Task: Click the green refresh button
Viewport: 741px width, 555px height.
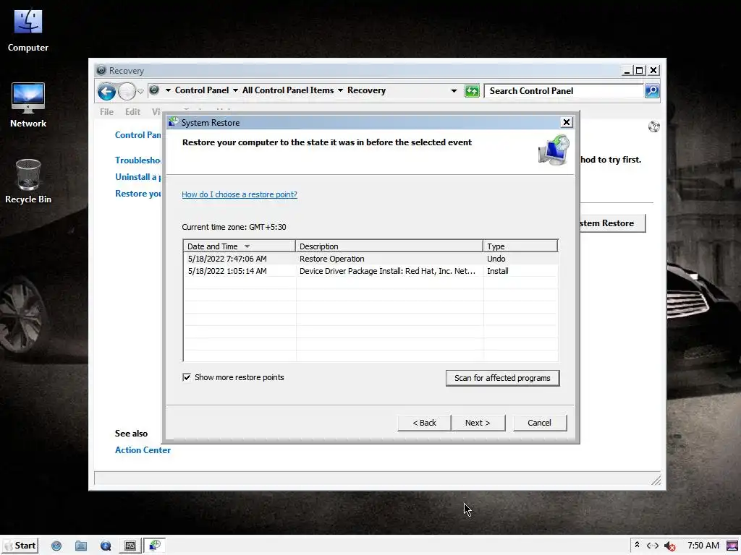Action: pyautogui.click(x=472, y=90)
